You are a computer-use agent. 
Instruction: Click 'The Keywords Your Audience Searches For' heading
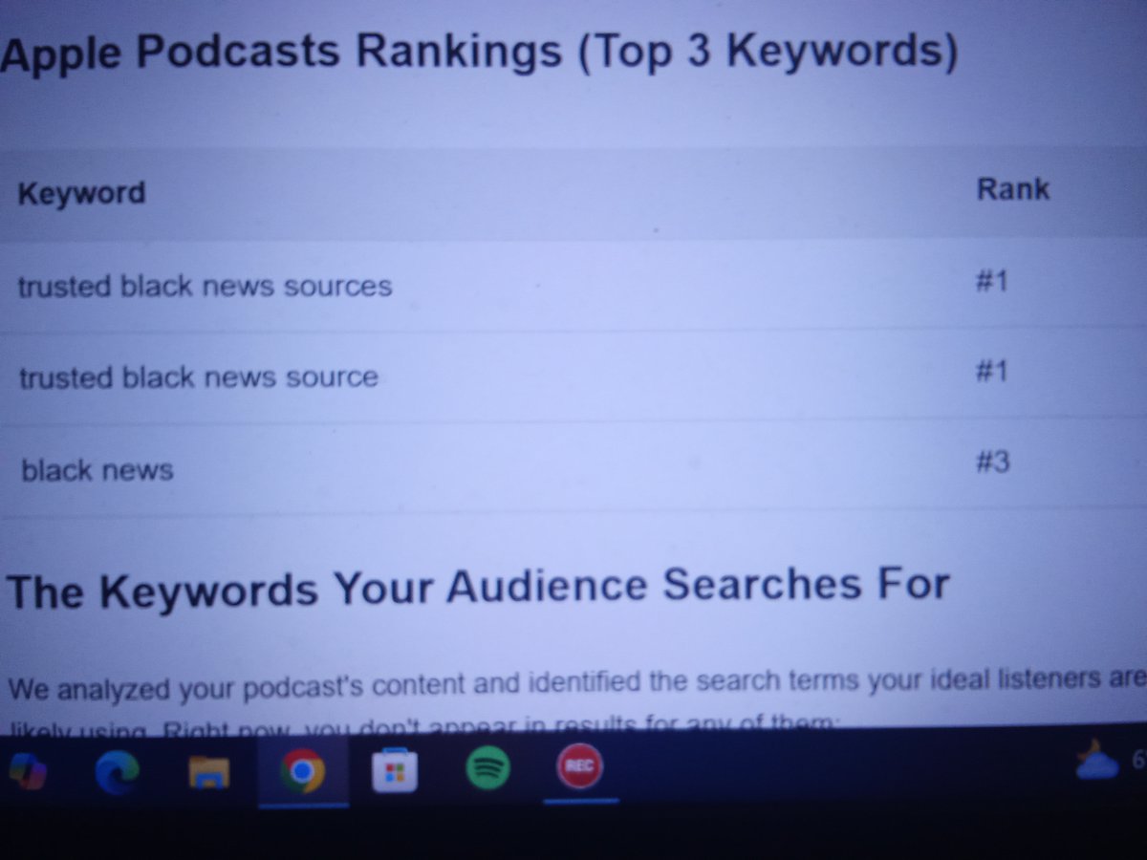(x=478, y=589)
